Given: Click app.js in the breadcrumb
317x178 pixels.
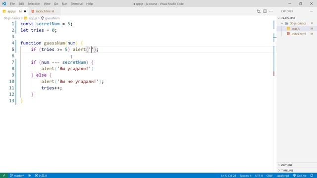Looking at the screenshot, I should tap(33, 18).
